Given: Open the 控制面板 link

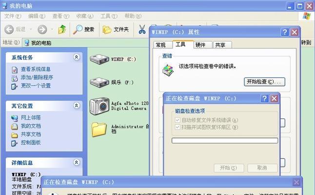Looking at the screenshot, I should (x=31, y=142).
